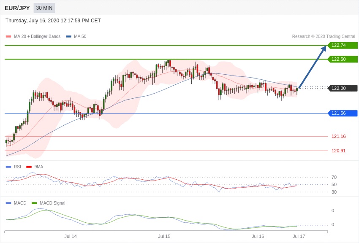Click the red 120.91 support level label
The image size is (359, 243).
[338, 151]
